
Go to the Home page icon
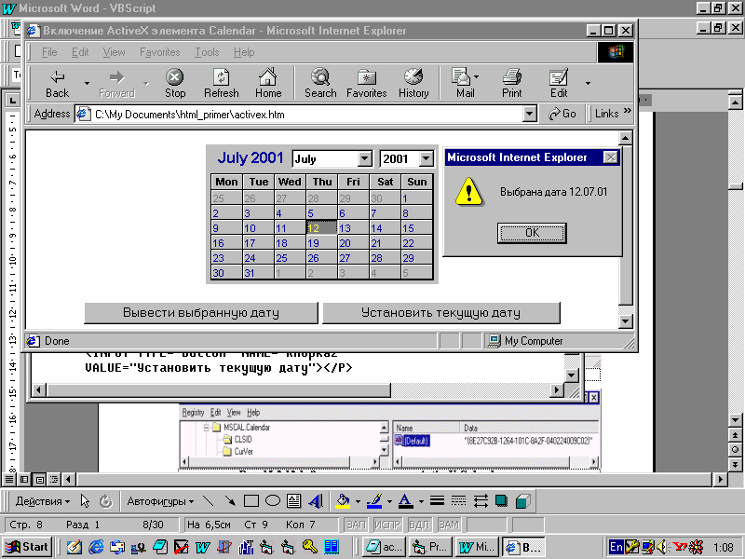(267, 76)
